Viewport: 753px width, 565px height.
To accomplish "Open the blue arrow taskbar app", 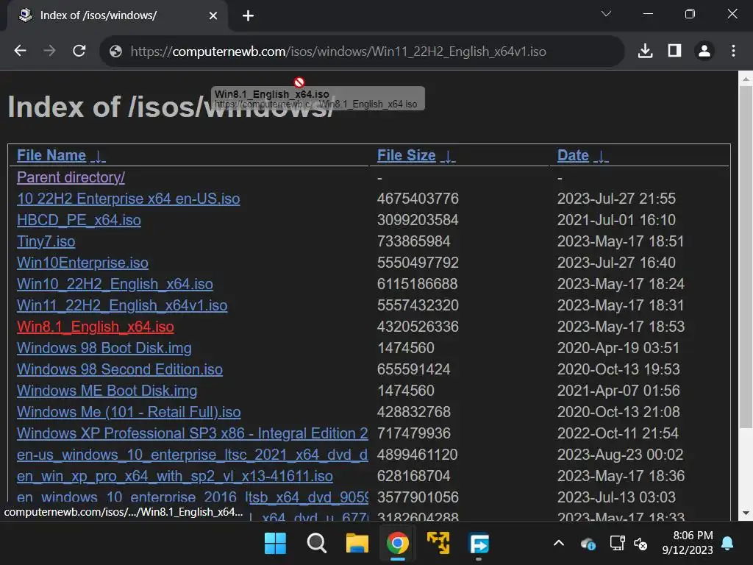I will coord(479,544).
